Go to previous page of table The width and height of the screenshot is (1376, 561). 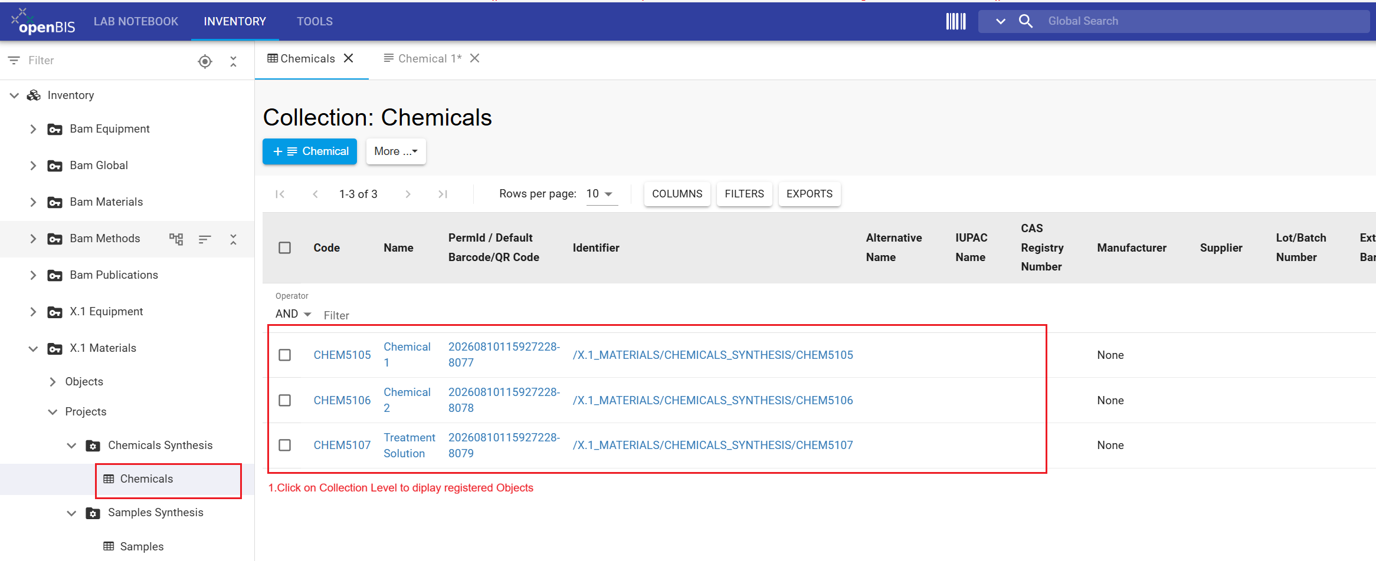point(316,194)
